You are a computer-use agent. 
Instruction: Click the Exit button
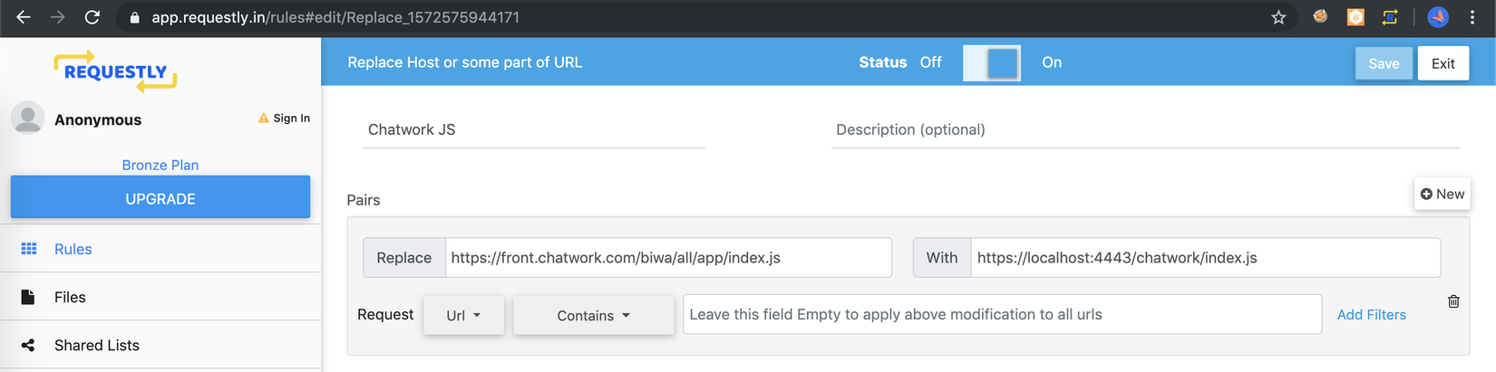(1443, 63)
